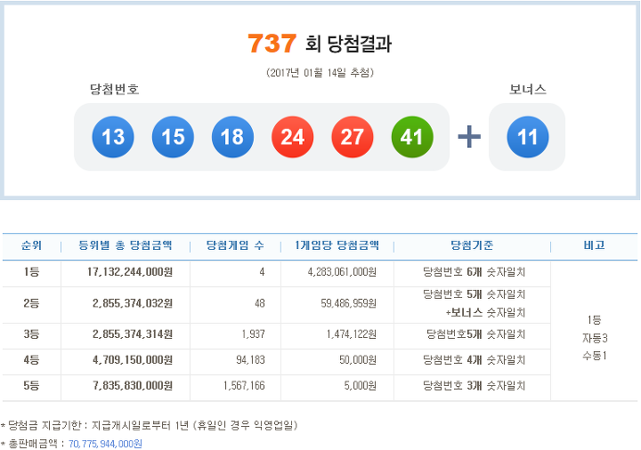Click the blue ball numbered 15
The height and width of the screenshot is (450, 641).
pyautogui.click(x=173, y=137)
